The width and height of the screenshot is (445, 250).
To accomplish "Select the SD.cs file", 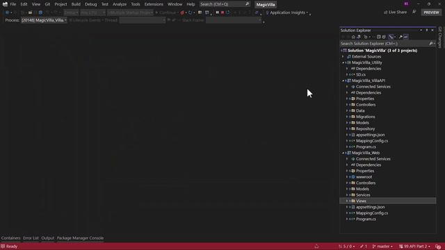I will (x=361, y=75).
